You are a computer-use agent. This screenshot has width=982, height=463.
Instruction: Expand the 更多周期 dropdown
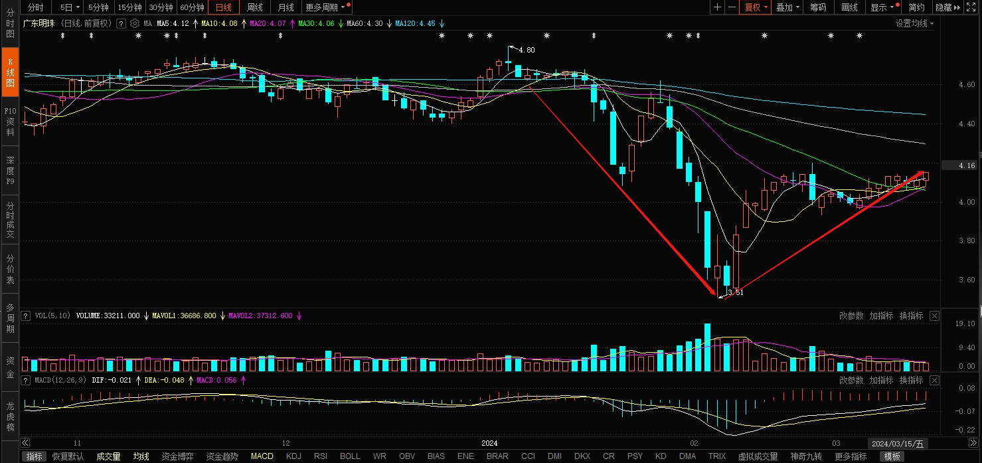coord(325,7)
